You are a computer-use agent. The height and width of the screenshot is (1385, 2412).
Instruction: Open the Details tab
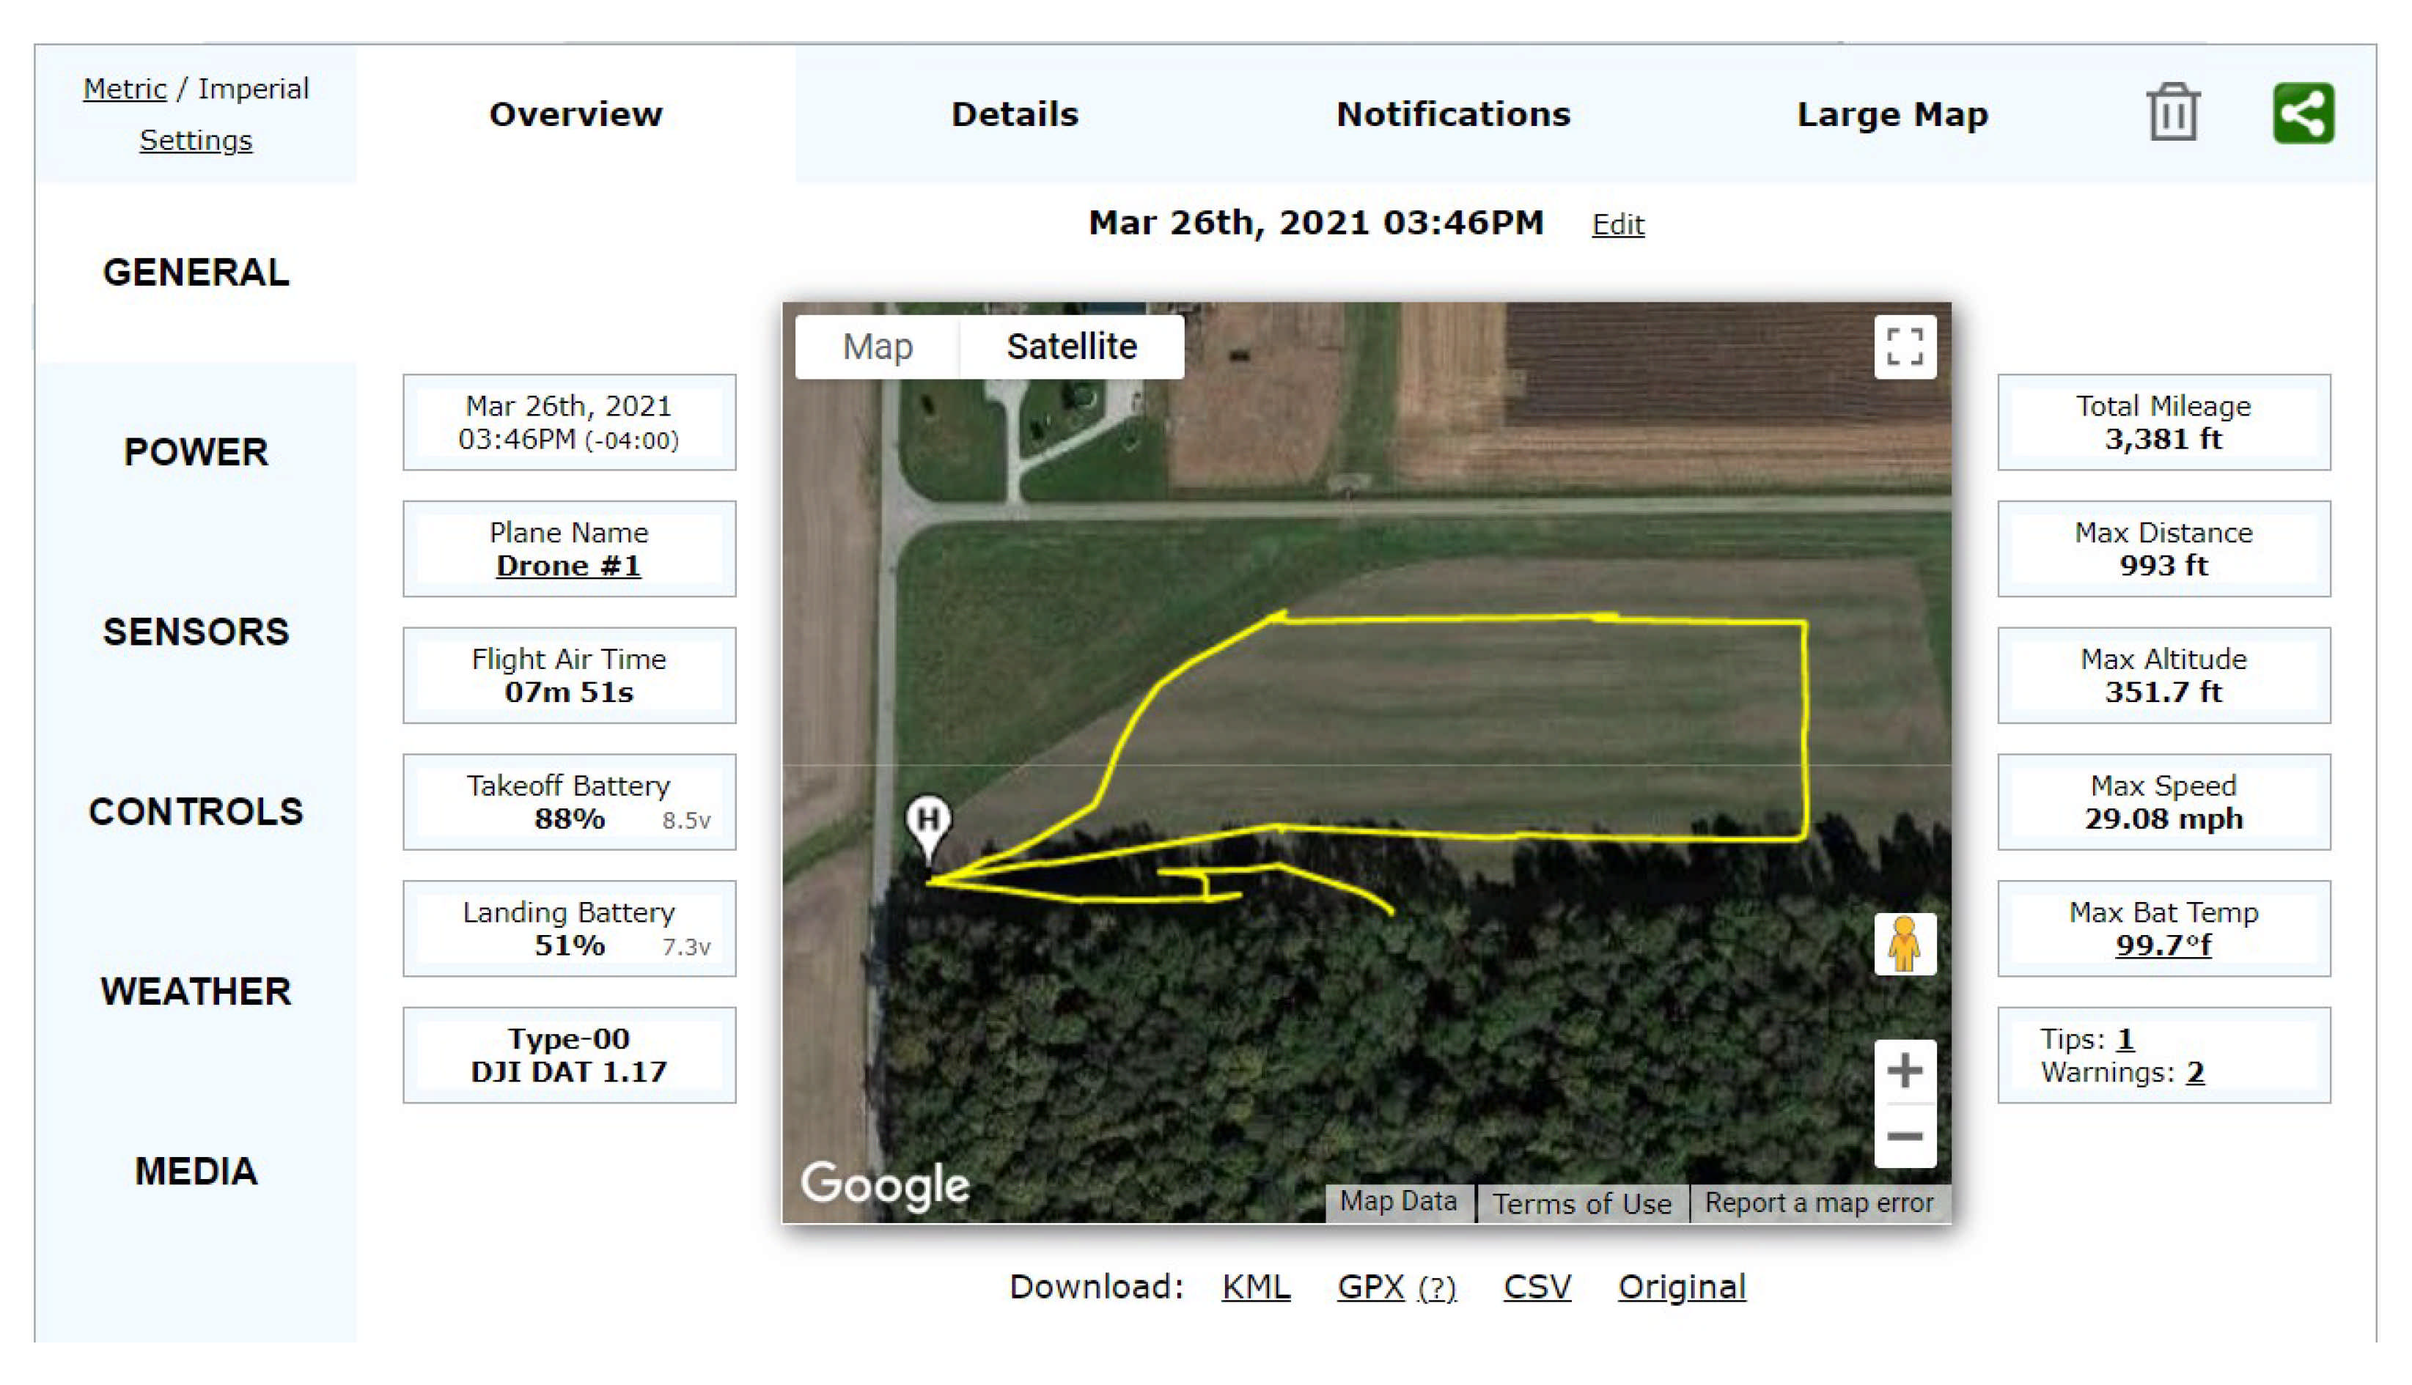click(x=1014, y=114)
